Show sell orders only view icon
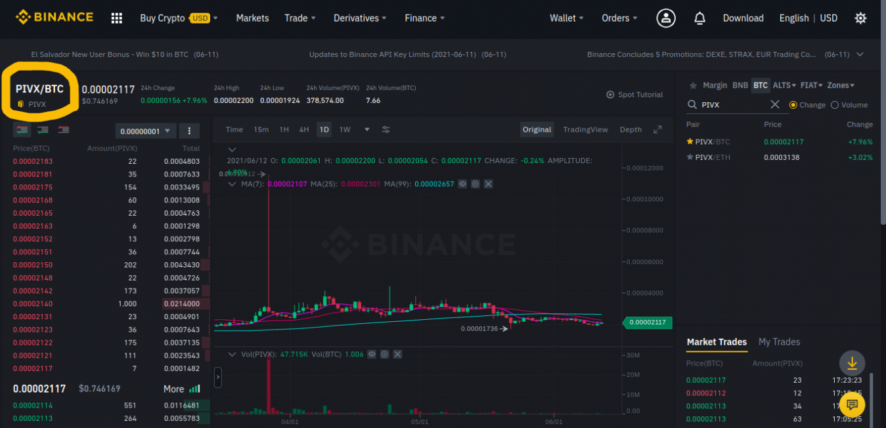The width and height of the screenshot is (886, 428). (63, 130)
